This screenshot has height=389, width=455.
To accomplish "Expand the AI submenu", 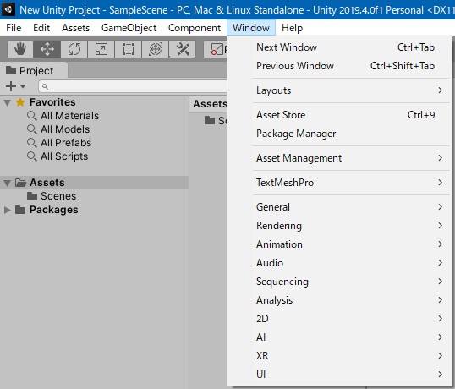I will [339, 337].
